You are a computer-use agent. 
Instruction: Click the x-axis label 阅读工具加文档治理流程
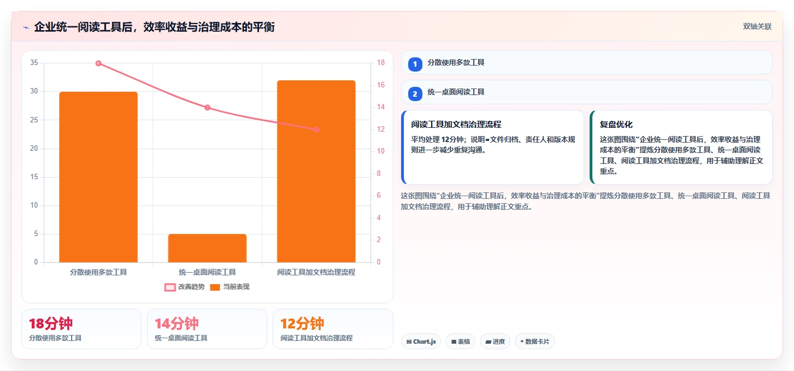(x=316, y=272)
